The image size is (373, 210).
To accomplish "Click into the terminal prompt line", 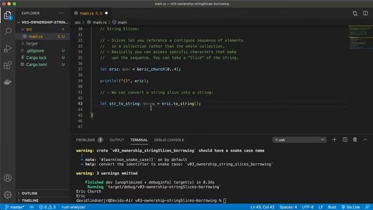I will pos(151,201).
